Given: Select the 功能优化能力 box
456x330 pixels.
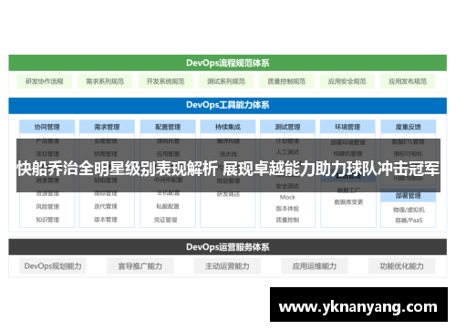Looking at the screenshot, I should click(x=402, y=266).
